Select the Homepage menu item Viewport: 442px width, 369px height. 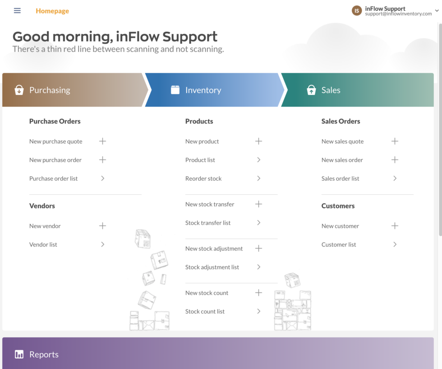click(52, 10)
